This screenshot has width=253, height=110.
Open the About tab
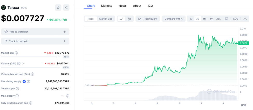pyautogui.click(x=137, y=6)
